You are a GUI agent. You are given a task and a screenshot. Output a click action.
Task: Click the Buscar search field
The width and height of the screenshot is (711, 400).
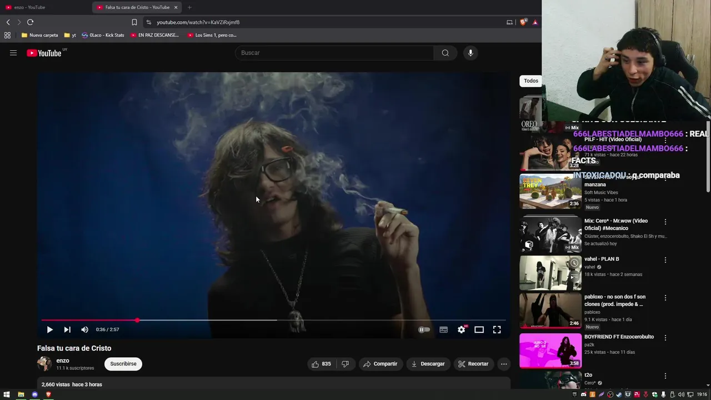point(334,53)
